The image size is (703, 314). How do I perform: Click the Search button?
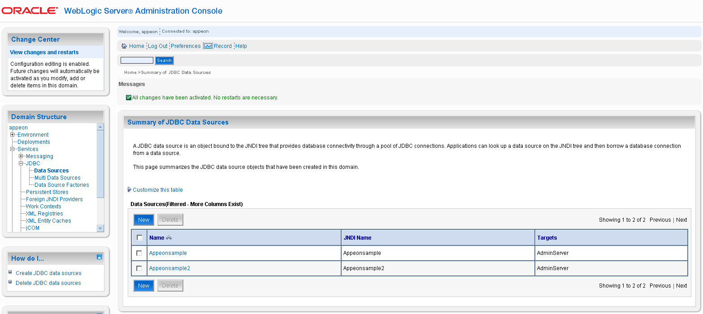pos(164,60)
